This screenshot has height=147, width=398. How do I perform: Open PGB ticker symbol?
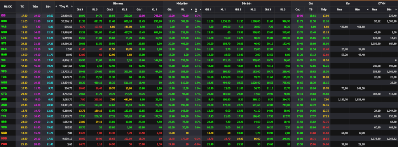click(x=3, y=144)
